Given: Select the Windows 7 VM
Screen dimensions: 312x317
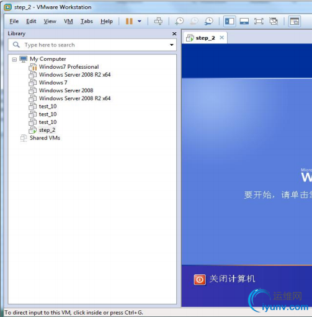Looking at the screenshot, I should (53, 82).
